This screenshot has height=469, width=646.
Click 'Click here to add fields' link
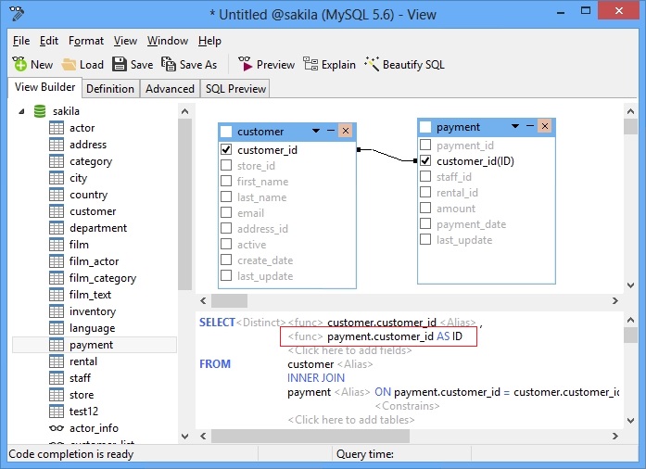[349, 350]
